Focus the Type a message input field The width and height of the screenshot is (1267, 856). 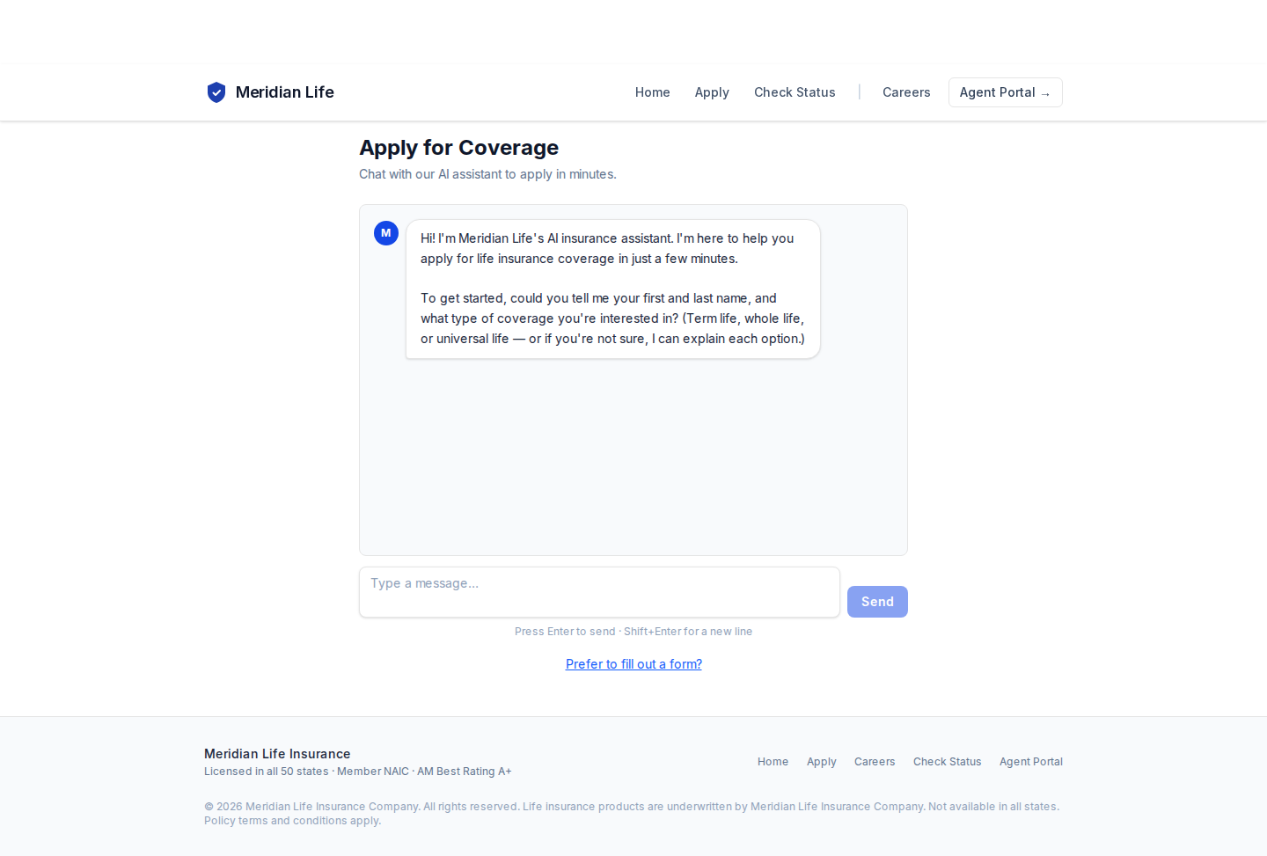pyautogui.click(x=599, y=592)
